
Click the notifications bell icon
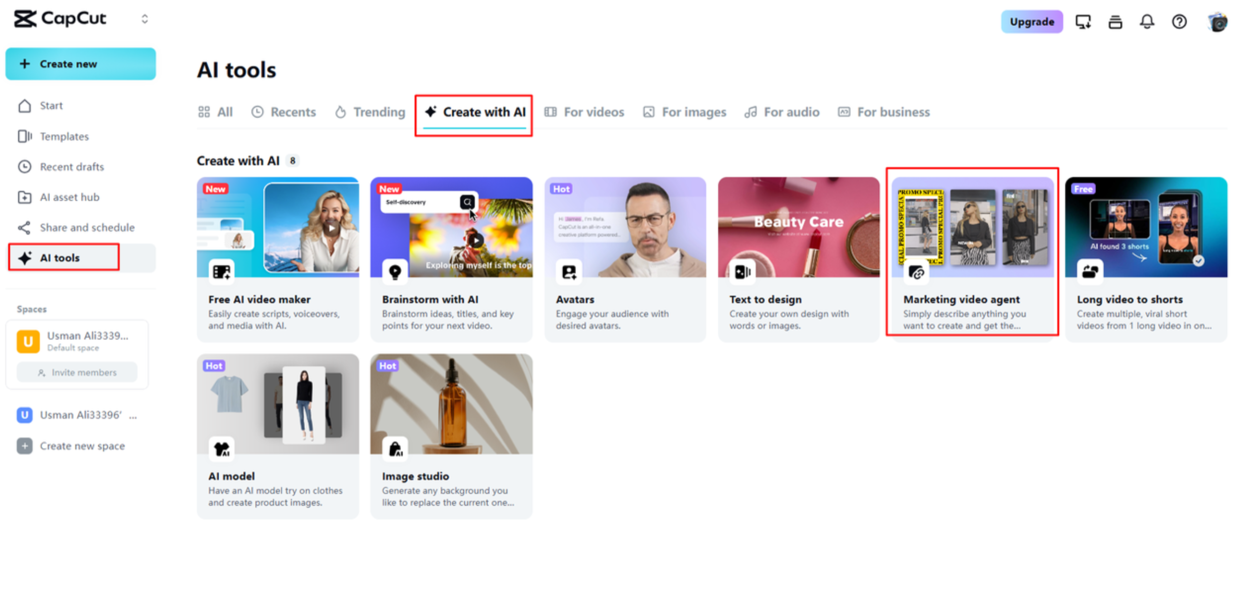tap(1147, 22)
